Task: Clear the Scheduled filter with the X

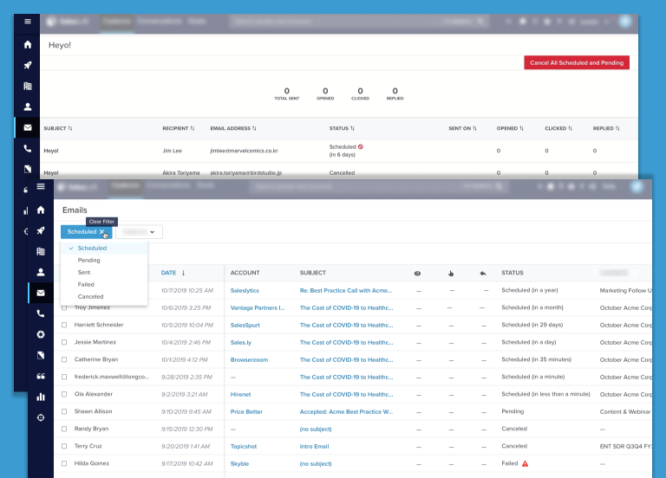Action: (102, 231)
